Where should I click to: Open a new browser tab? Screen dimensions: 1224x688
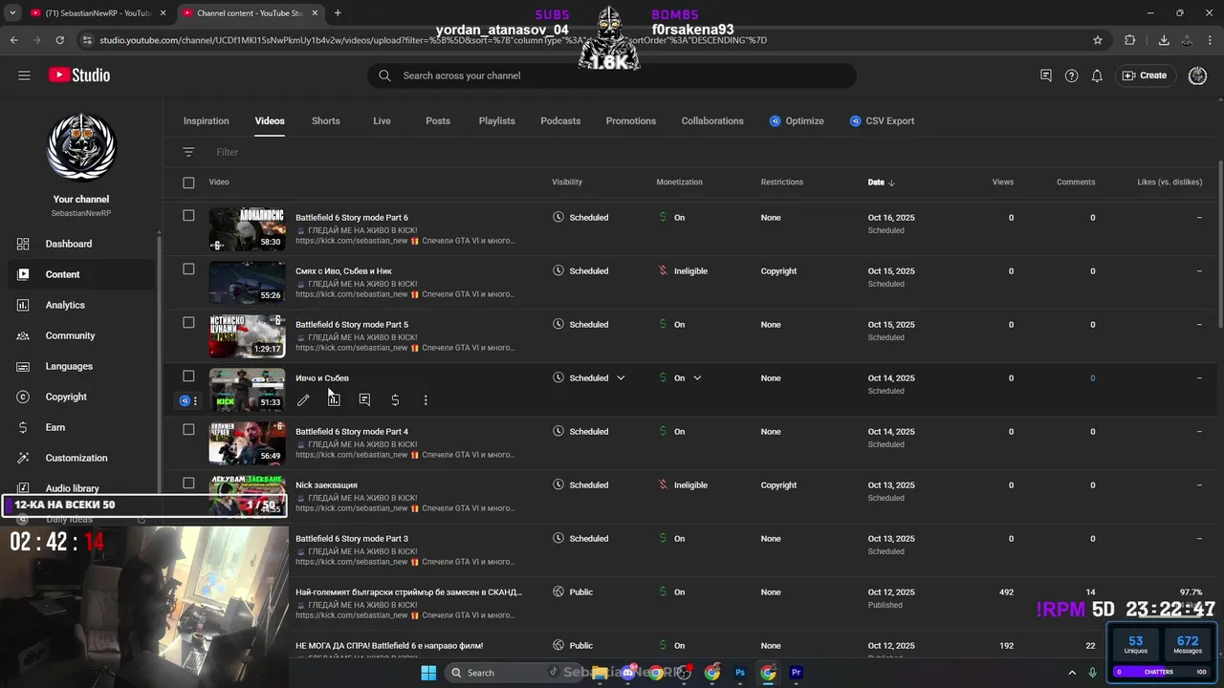click(338, 13)
